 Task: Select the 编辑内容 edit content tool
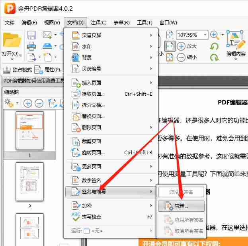click(236, 43)
